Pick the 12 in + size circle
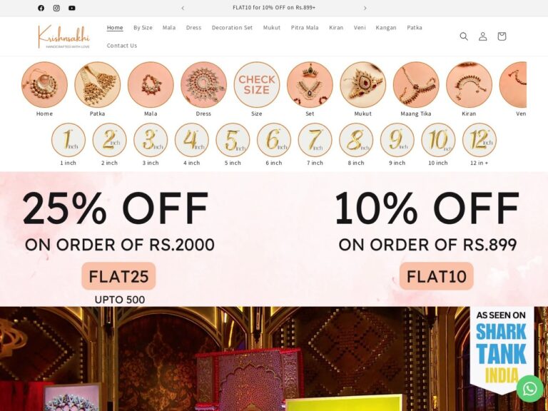This screenshot has height=411, width=548. click(x=479, y=140)
